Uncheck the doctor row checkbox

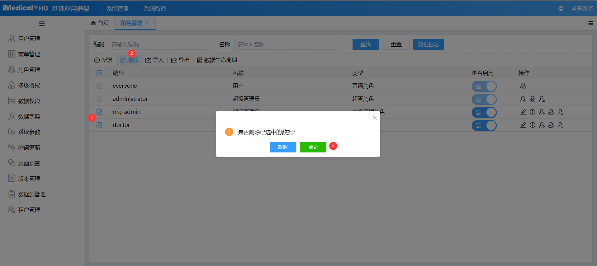(x=99, y=125)
